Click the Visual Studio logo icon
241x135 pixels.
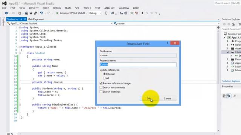click(4, 3)
